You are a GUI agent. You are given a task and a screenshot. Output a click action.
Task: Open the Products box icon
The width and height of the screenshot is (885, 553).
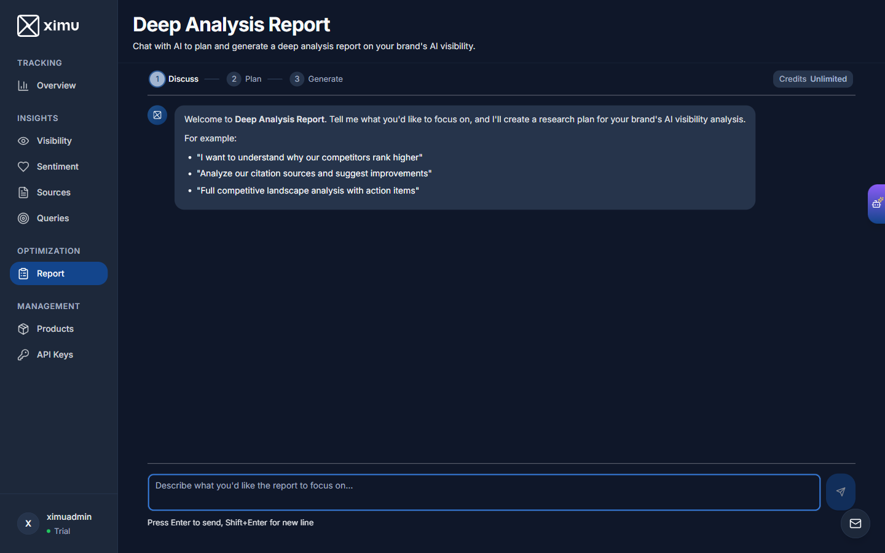(x=23, y=329)
